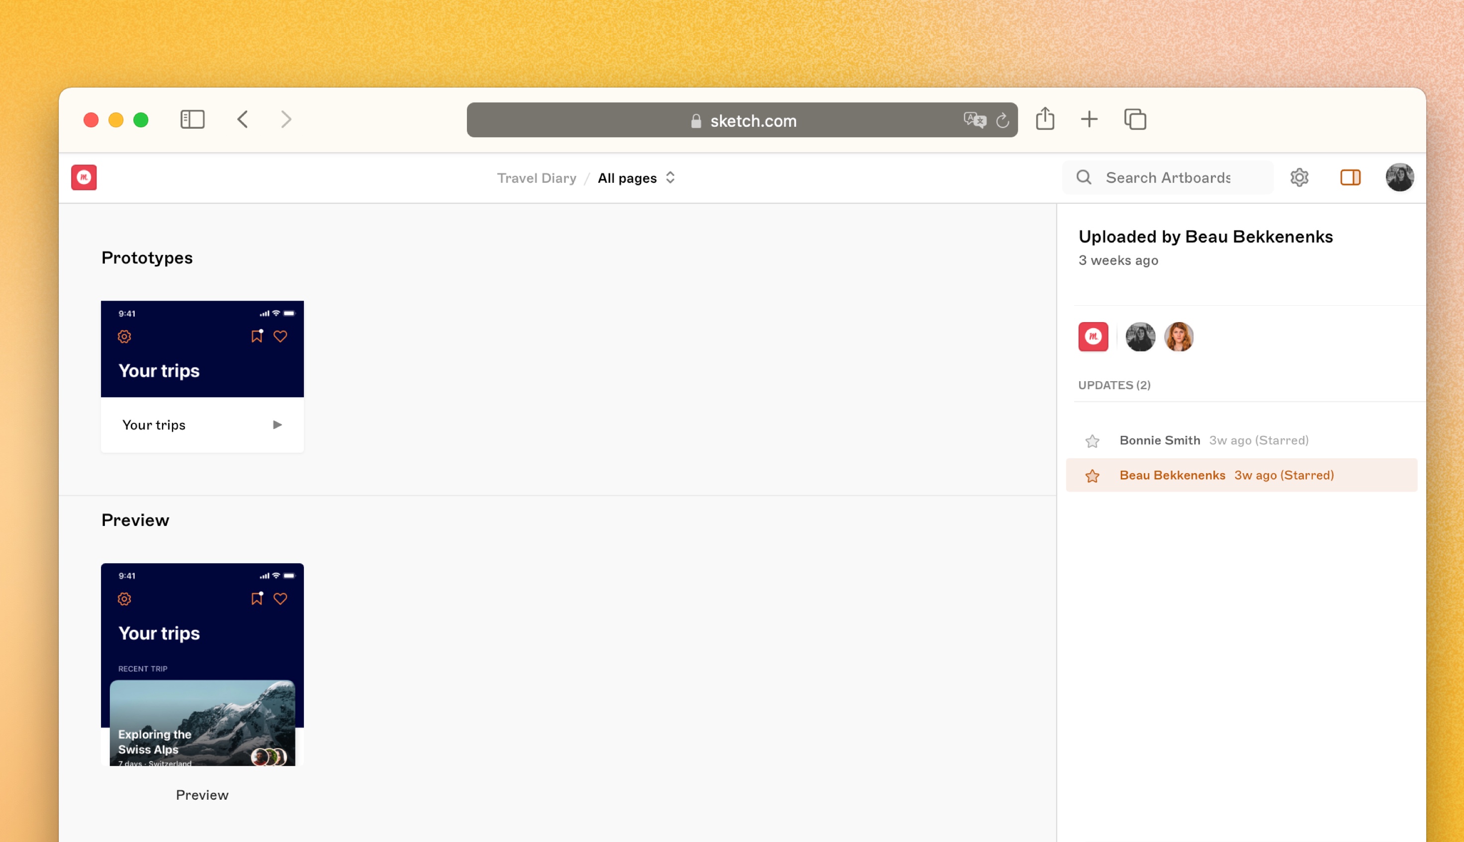The width and height of the screenshot is (1464, 842).
Task: Toggle star on Beau Bekkenenks update
Action: click(1092, 476)
